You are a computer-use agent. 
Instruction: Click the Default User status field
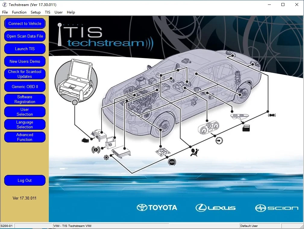click(x=260, y=226)
